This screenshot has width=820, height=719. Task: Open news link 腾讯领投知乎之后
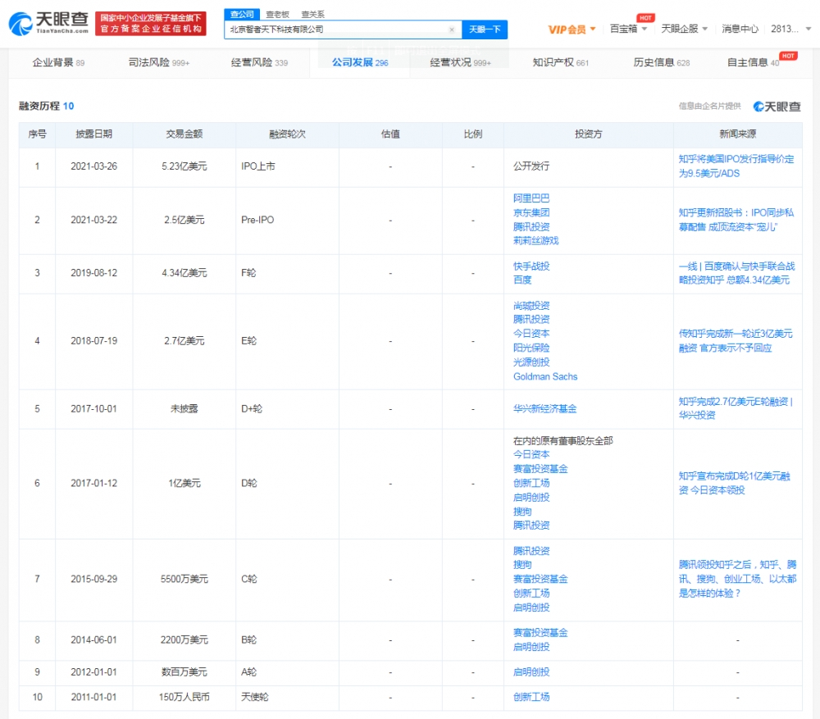[x=737, y=579]
